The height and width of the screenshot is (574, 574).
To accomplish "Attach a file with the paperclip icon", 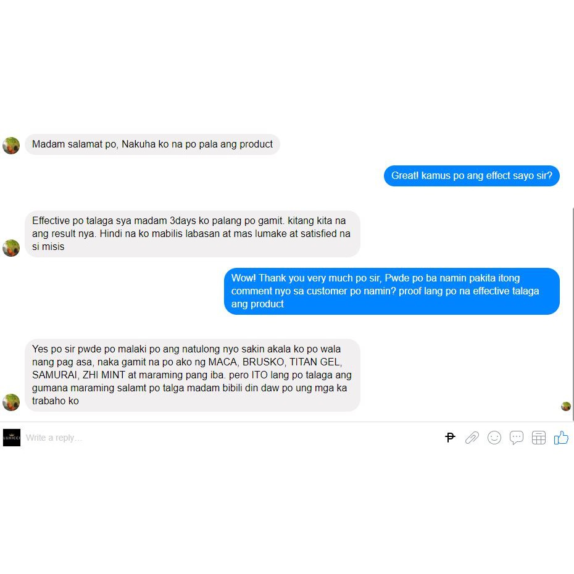I will click(x=472, y=438).
